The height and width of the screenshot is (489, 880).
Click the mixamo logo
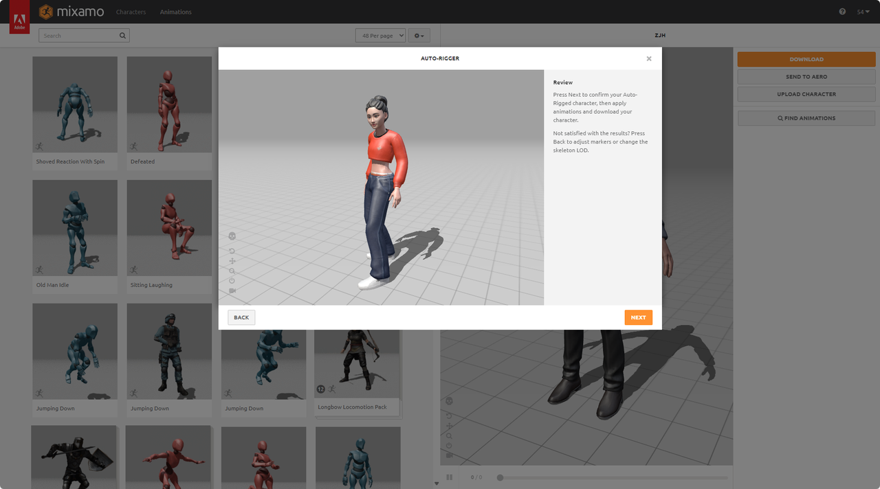(71, 12)
